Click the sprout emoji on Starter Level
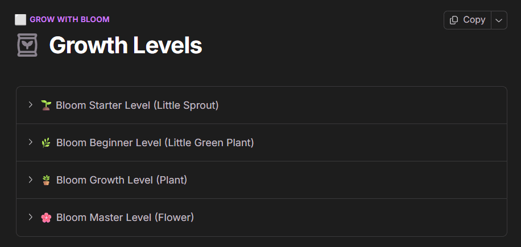 coord(46,105)
